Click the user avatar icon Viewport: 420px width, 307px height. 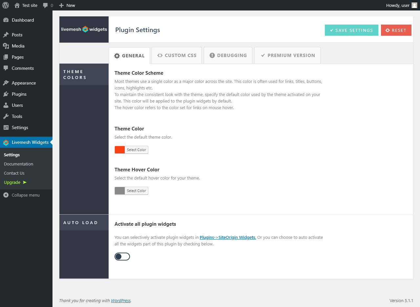(414, 5)
